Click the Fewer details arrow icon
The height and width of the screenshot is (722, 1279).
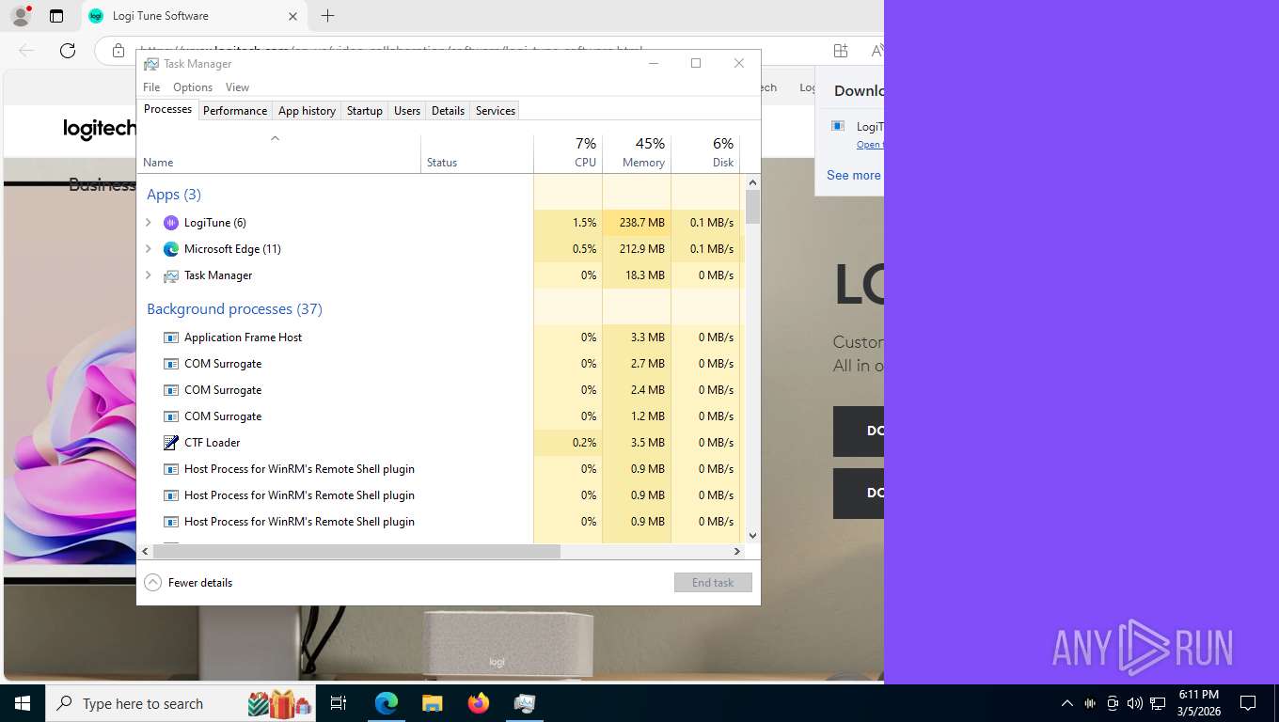point(152,583)
